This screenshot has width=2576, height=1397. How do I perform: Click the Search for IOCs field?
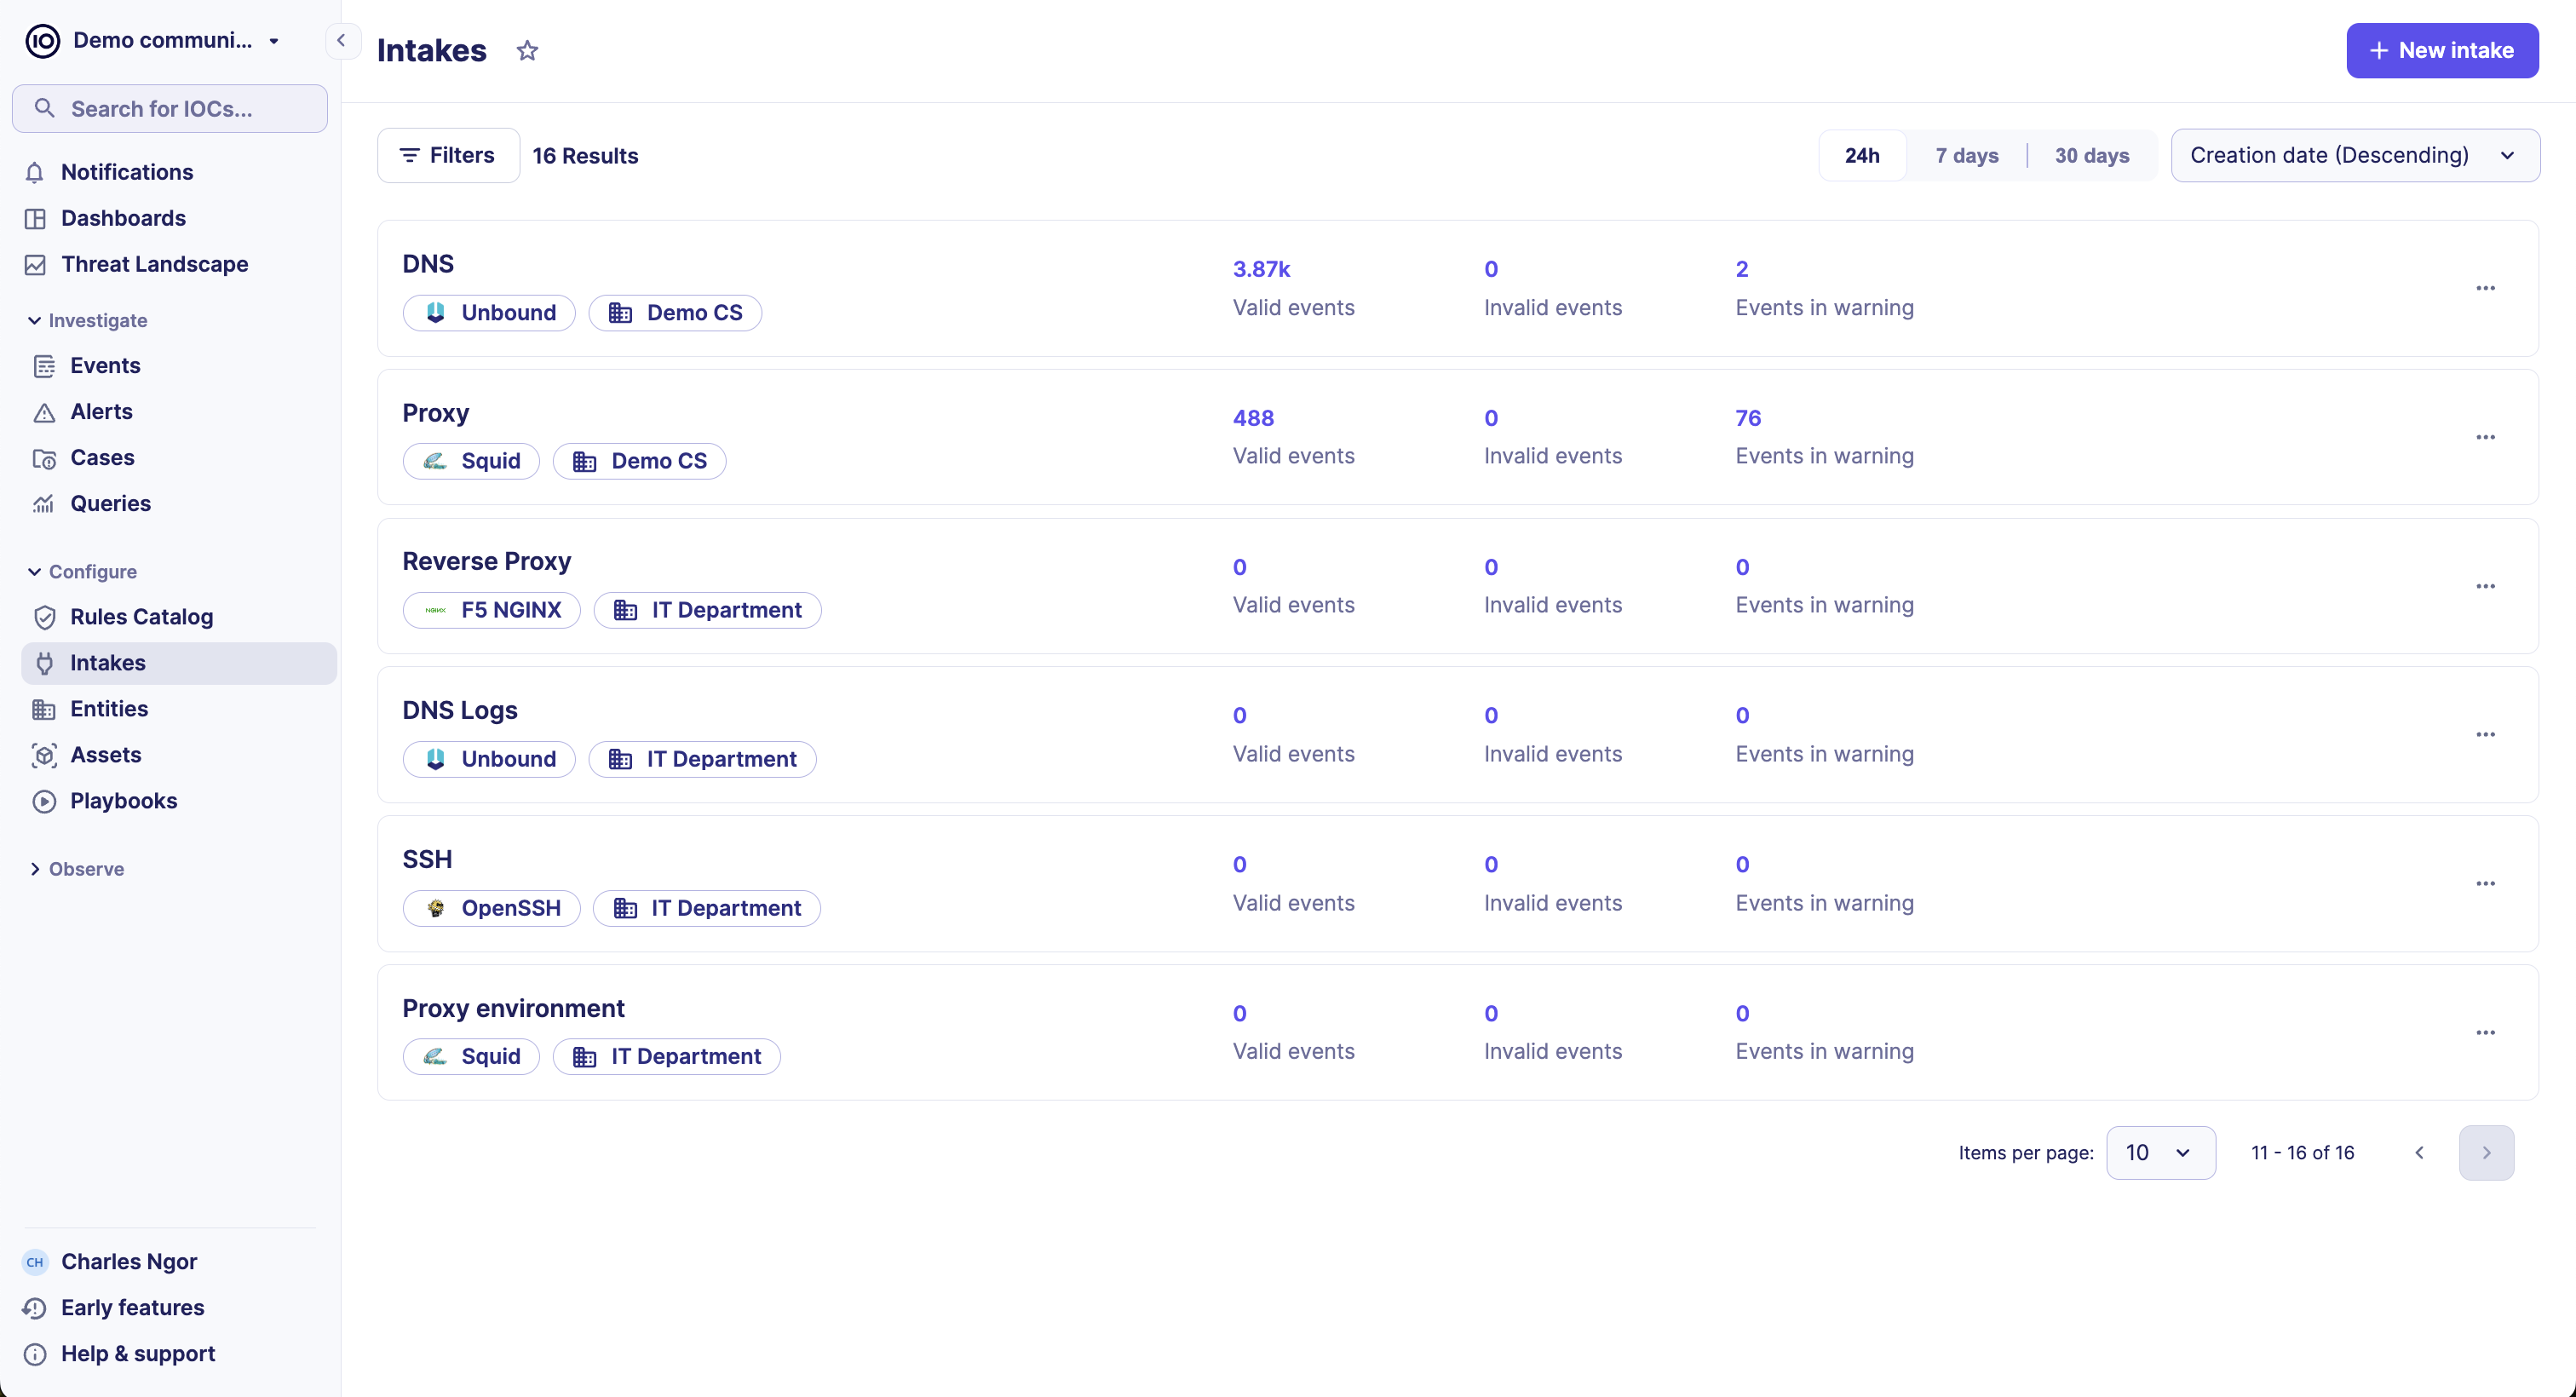(169, 108)
